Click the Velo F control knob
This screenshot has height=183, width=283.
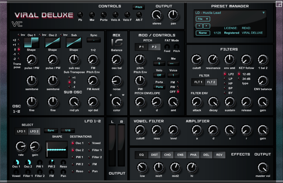point(127,15)
